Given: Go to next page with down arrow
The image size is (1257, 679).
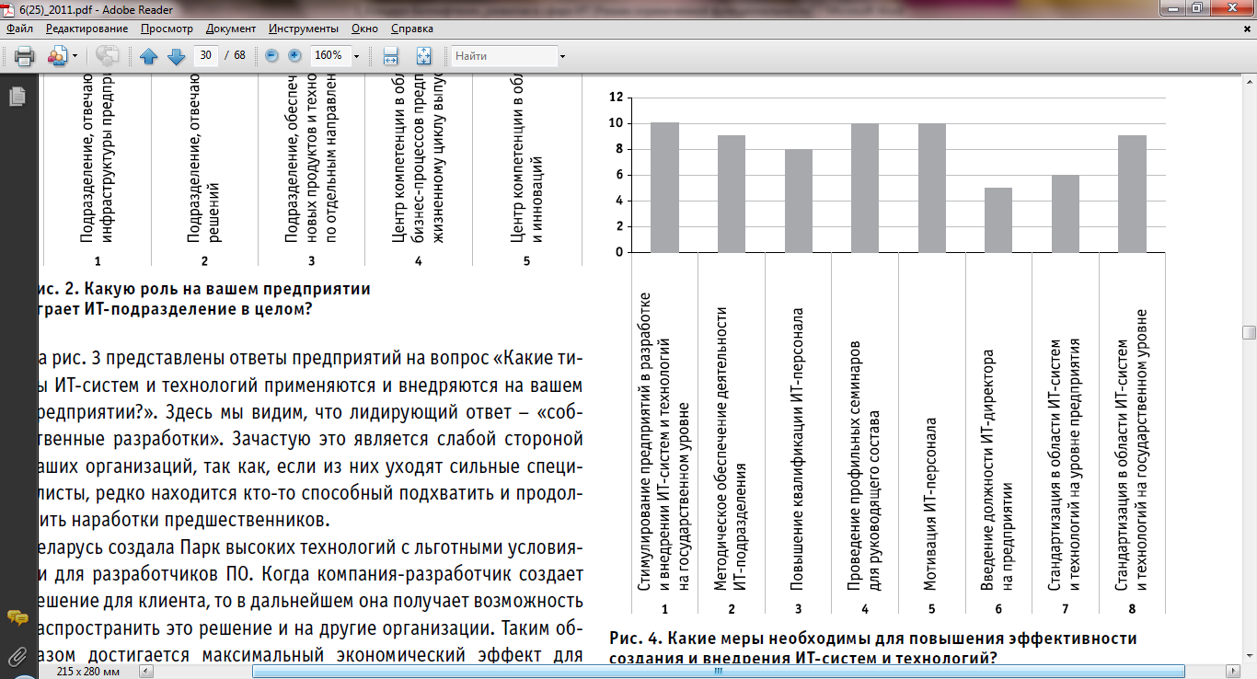Looking at the screenshot, I should point(177,56).
